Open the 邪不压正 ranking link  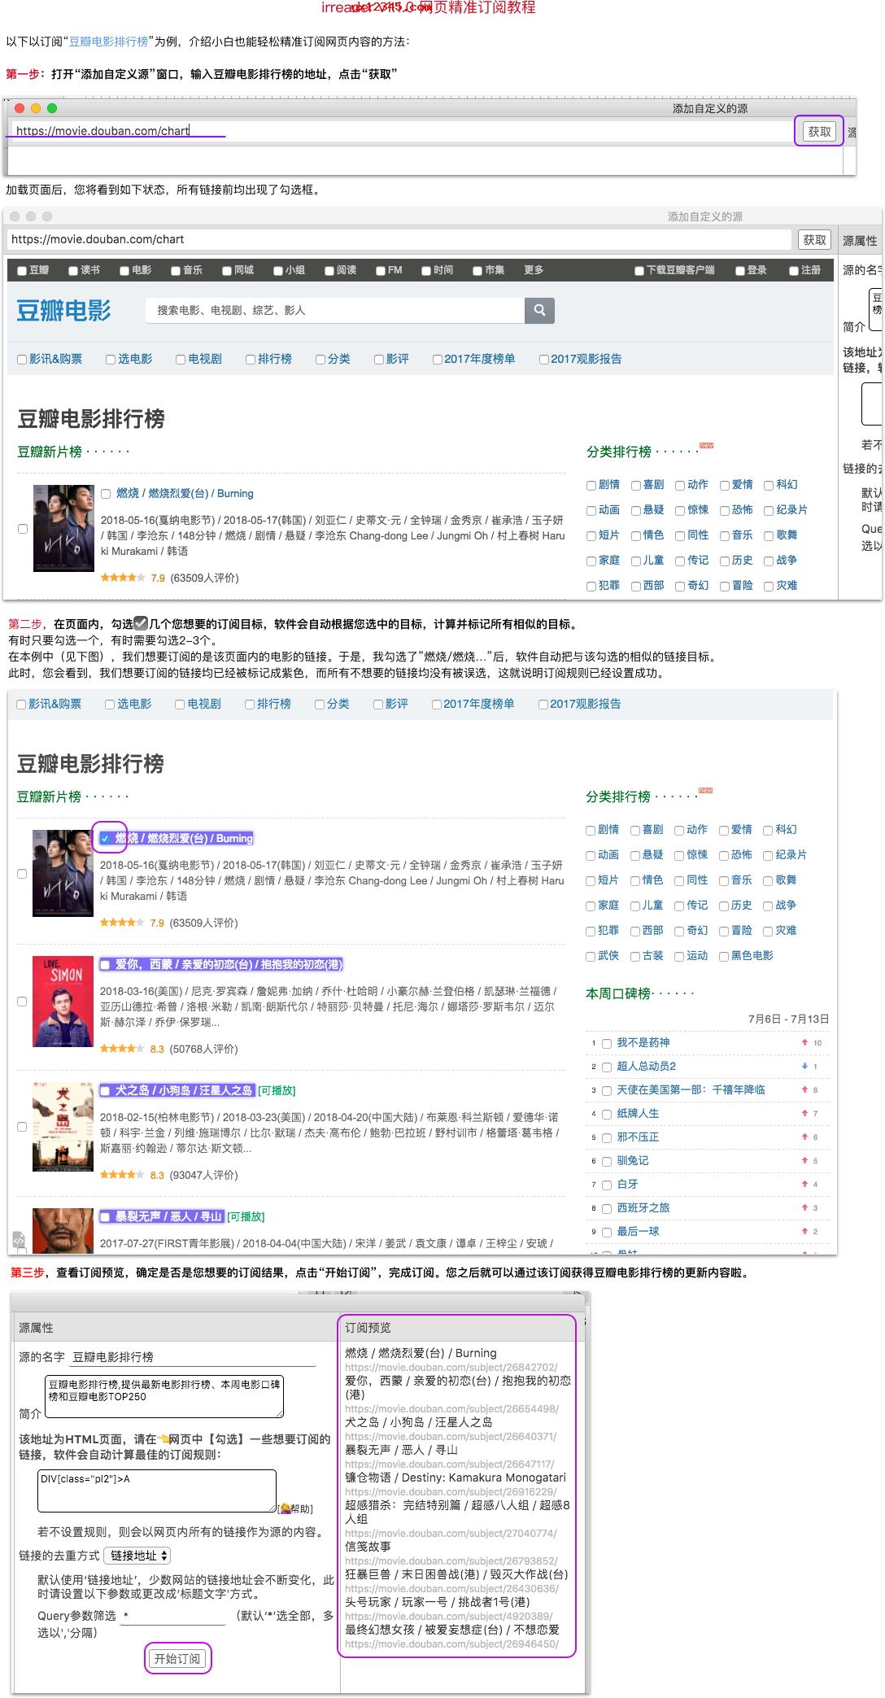coord(638,1137)
